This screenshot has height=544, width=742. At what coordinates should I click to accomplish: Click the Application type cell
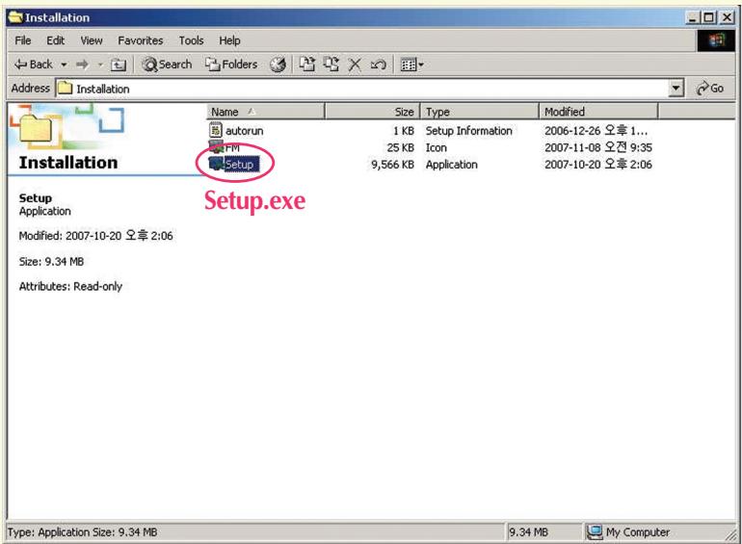coord(451,165)
